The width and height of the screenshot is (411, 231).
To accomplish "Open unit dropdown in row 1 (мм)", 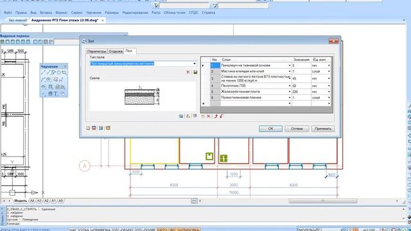I will click(x=329, y=65).
